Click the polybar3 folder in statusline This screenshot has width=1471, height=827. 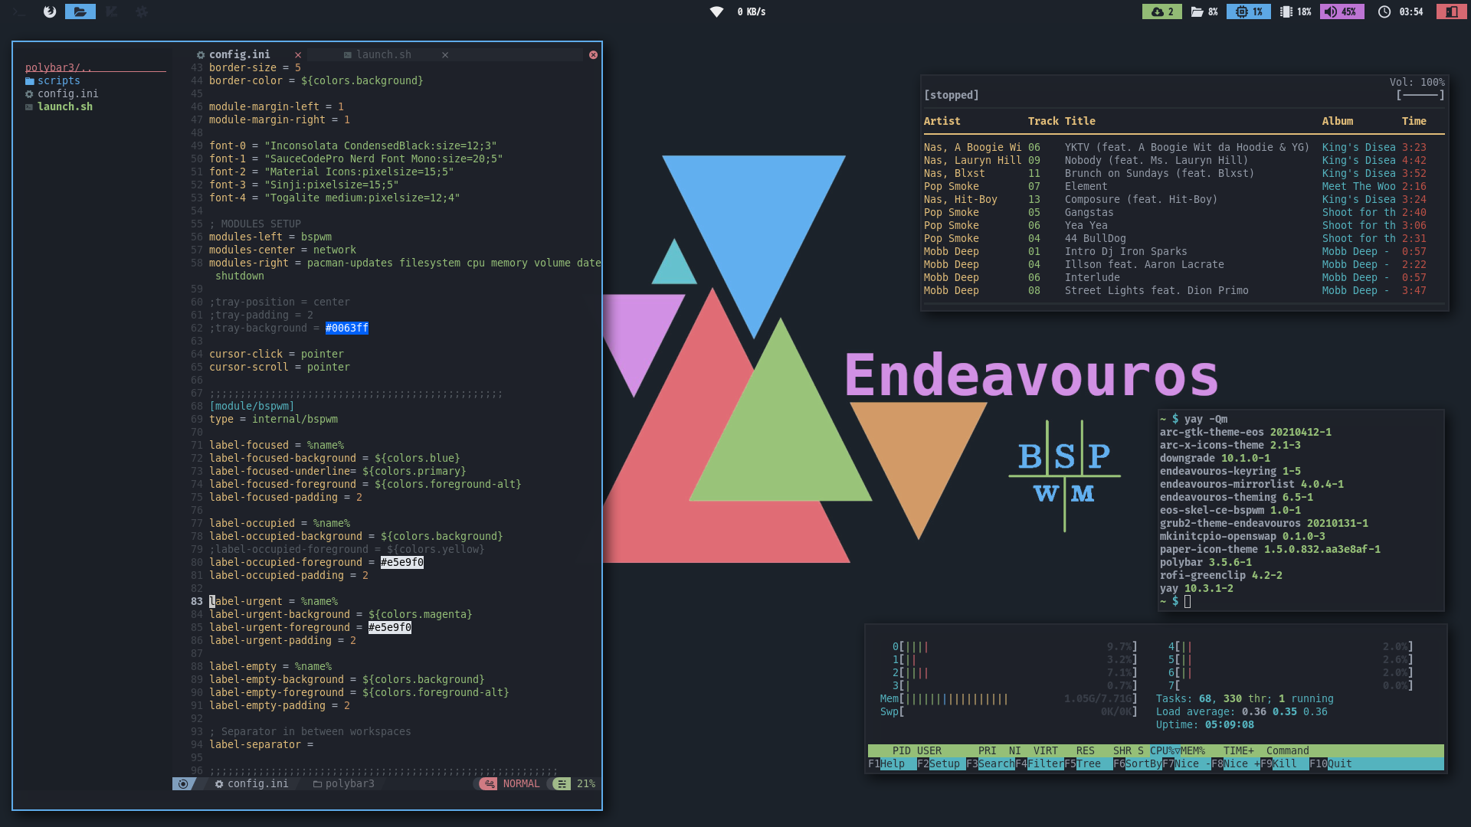pos(344,783)
